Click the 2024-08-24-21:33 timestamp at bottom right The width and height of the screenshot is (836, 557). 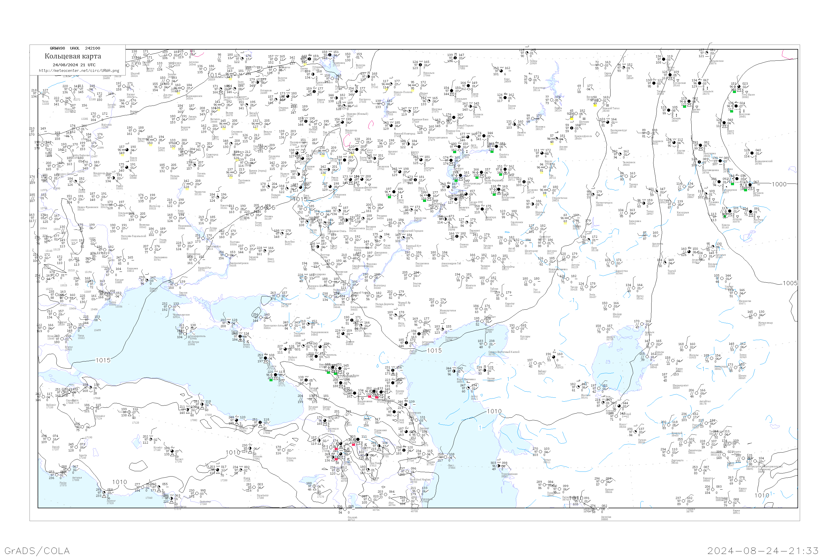763,551
